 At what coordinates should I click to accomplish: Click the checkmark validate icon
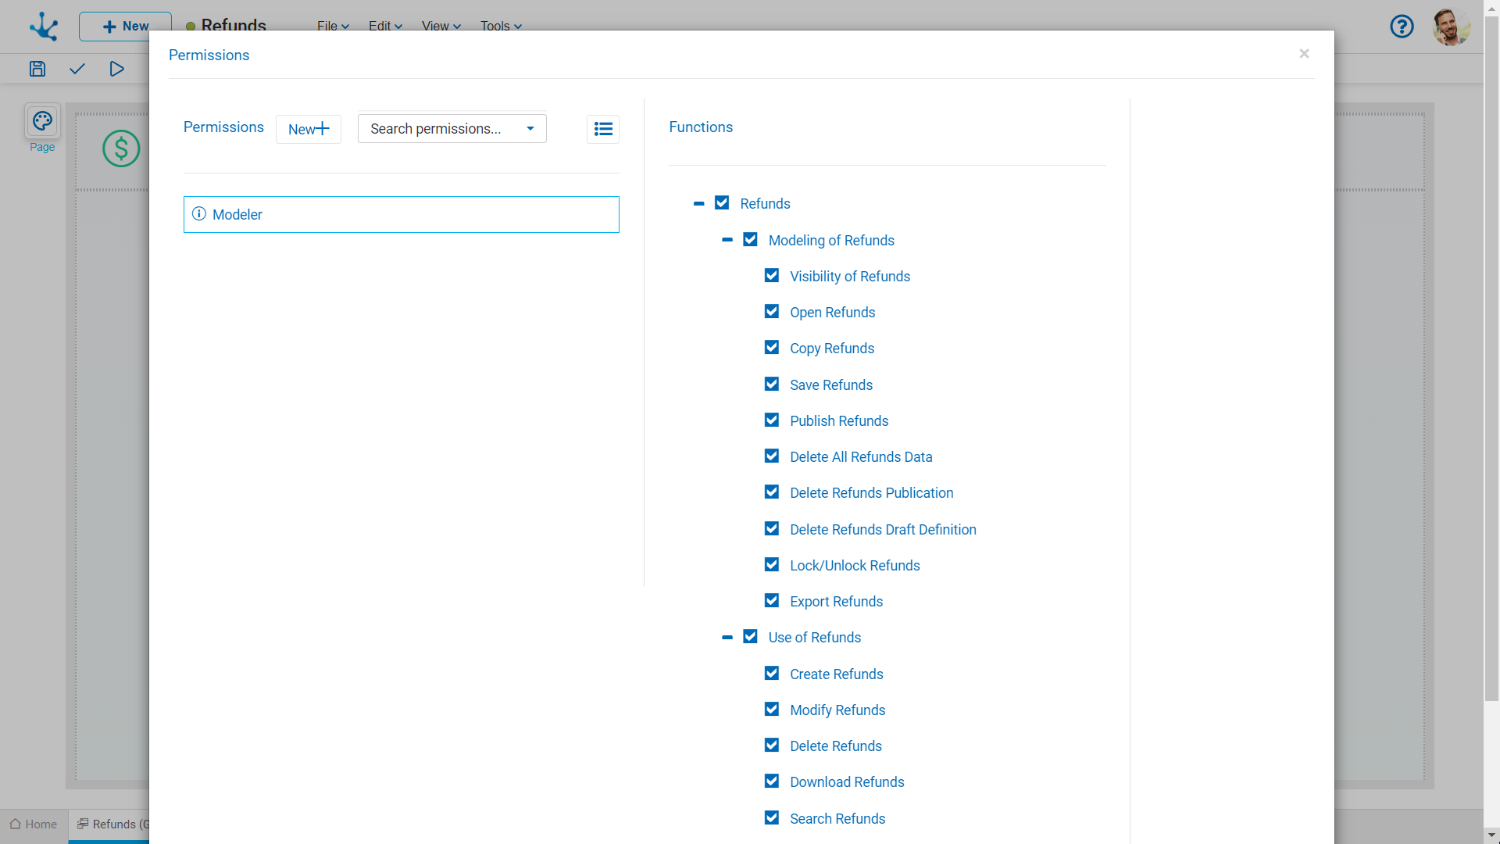pyautogui.click(x=77, y=69)
